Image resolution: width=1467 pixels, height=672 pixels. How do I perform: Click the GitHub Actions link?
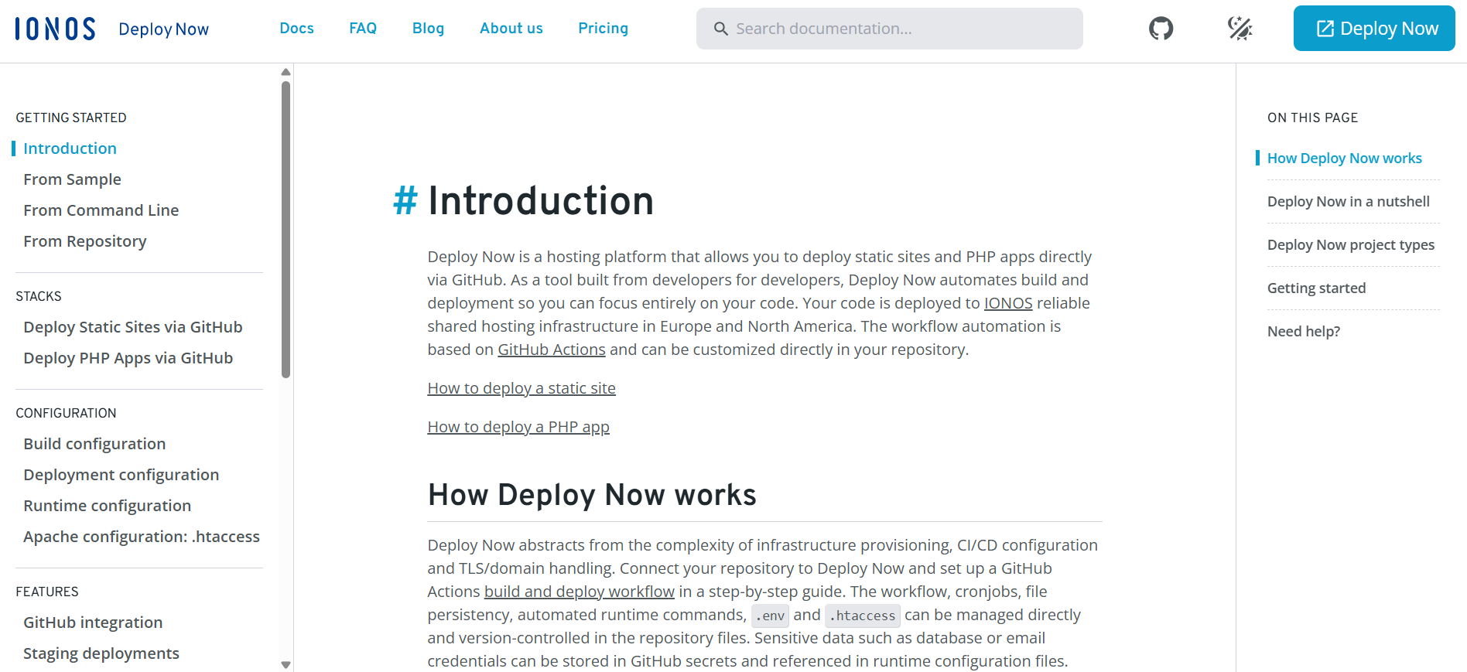click(x=552, y=350)
